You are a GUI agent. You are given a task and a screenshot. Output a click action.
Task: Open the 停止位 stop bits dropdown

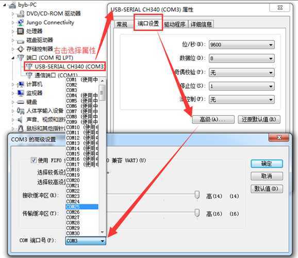tap(242, 86)
